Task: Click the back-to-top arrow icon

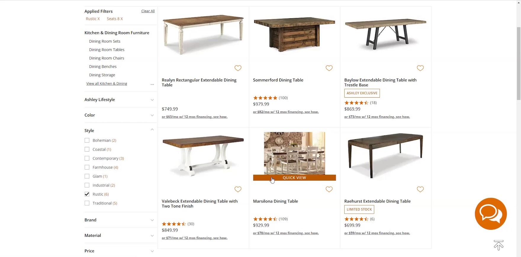Action: [499, 245]
